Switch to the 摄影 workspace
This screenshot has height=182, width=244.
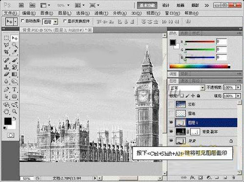[x=195, y=5]
